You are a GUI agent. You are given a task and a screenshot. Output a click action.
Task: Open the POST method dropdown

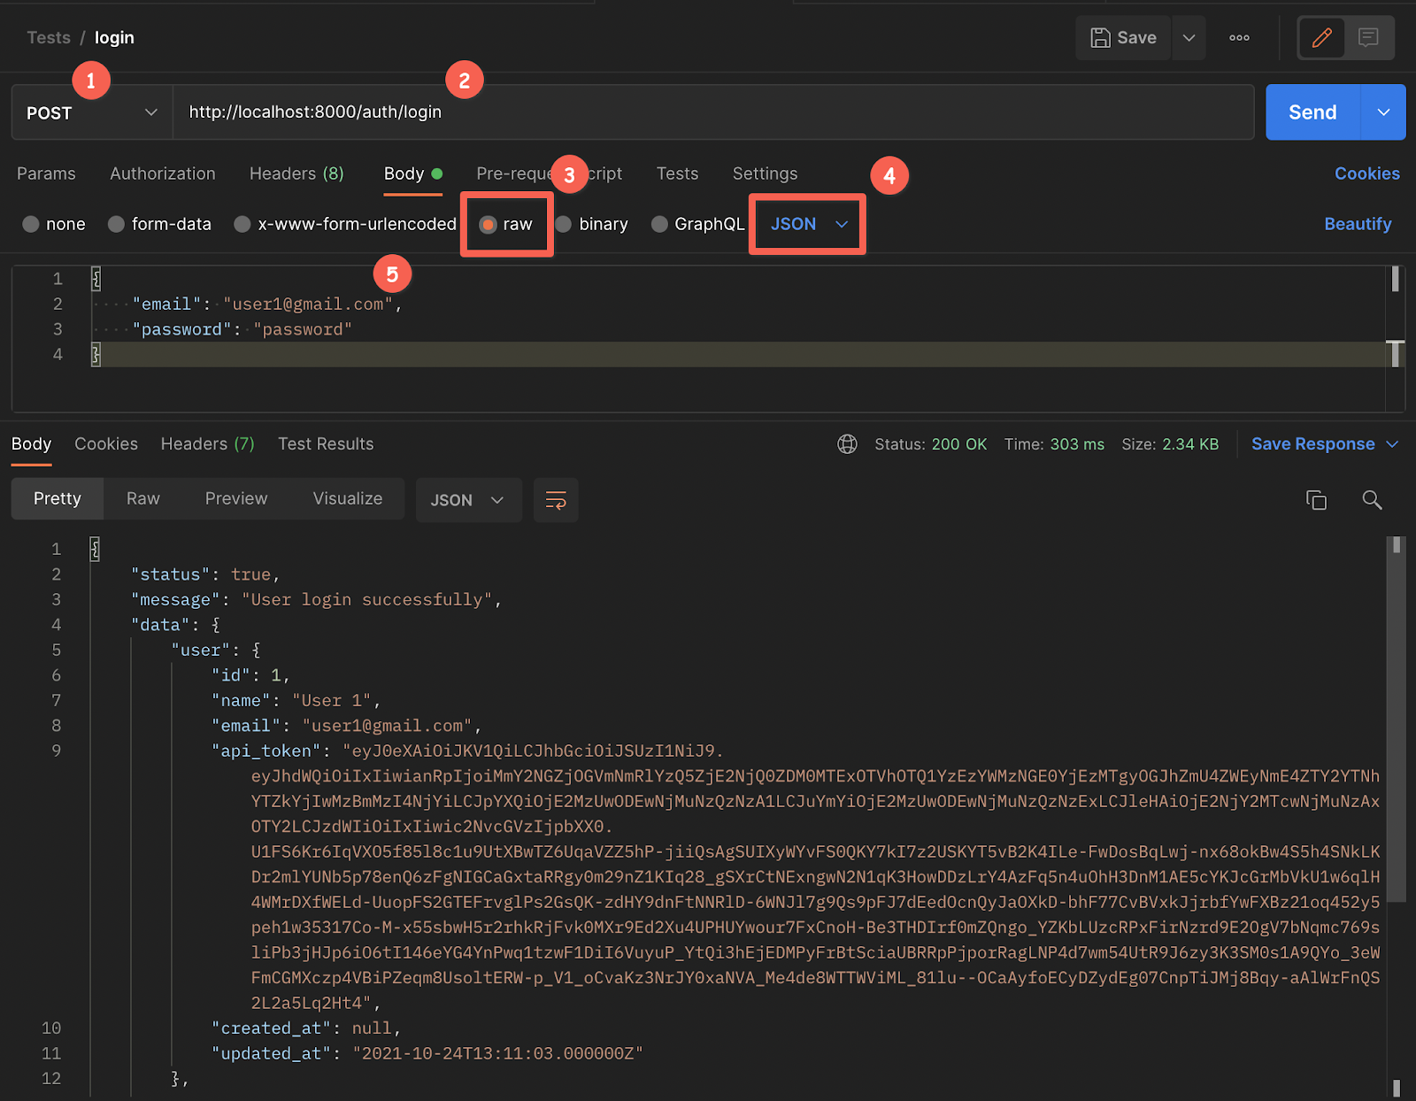point(92,112)
